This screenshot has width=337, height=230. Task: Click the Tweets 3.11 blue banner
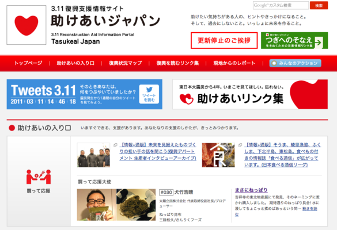click(x=85, y=94)
